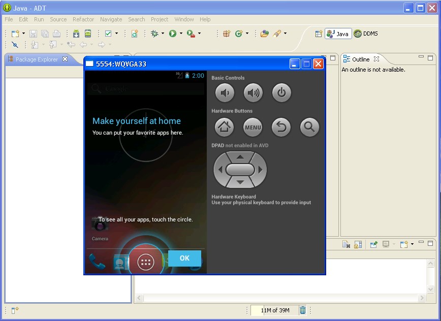Raise emulator volume with volume-up button
The image size is (441, 321).
click(253, 93)
